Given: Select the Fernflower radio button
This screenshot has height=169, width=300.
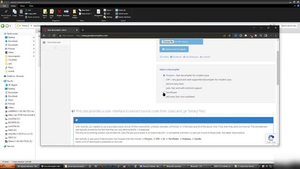Looking at the screenshot, I should click(164, 92).
